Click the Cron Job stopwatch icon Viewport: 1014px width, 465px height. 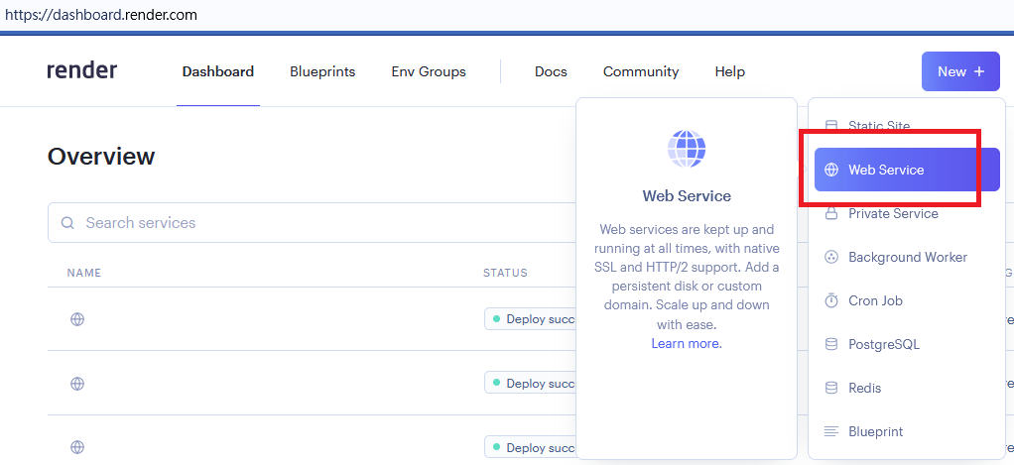click(x=831, y=301)
